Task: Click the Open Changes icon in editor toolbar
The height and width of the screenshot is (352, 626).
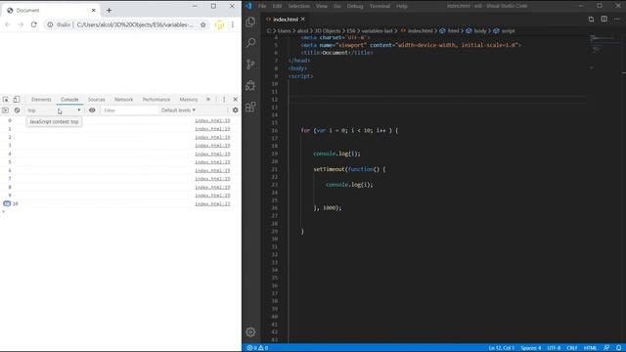Action: (x=591, y=20)
